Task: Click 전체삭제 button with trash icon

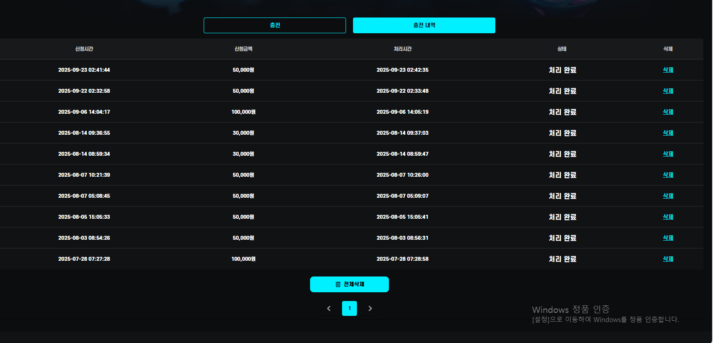Action: click(x=349, y=284)
